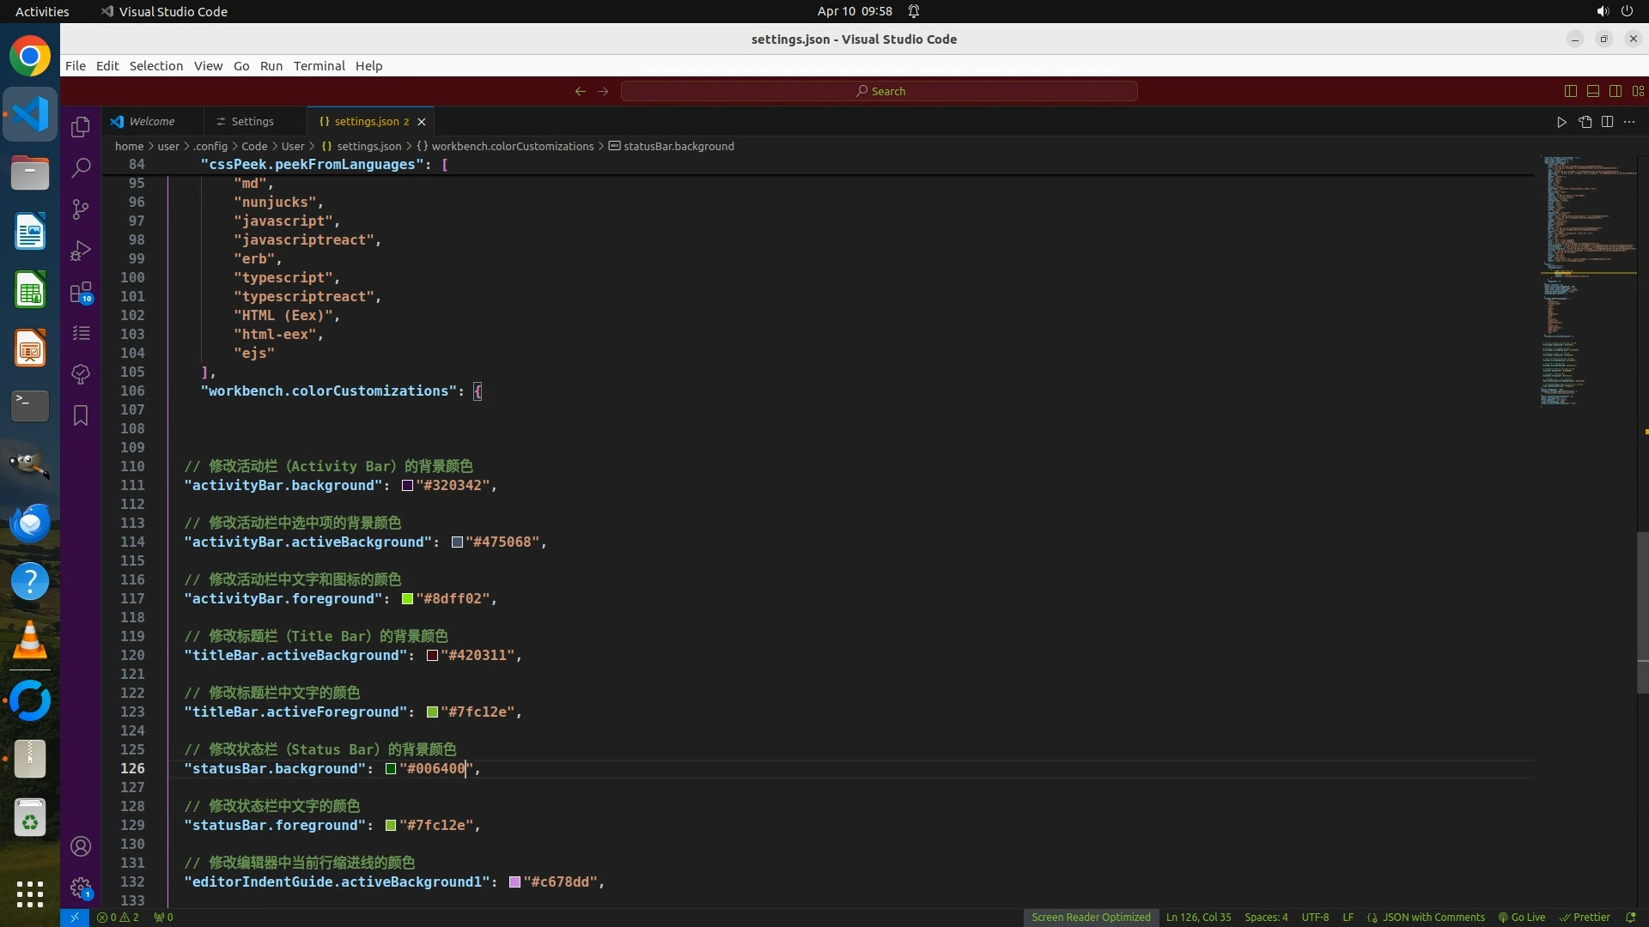This screenshot has width=1649, height=927.
Task: Open the Run and Debug view
Action: coord(81,251)
